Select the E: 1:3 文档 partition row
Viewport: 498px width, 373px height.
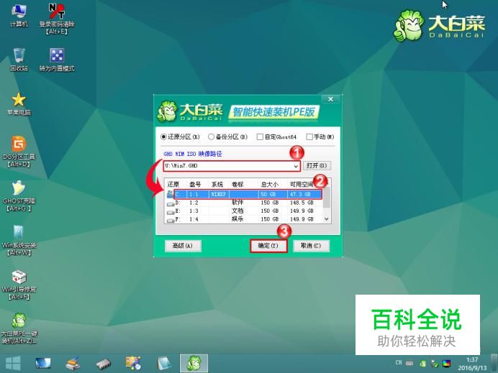245,211
